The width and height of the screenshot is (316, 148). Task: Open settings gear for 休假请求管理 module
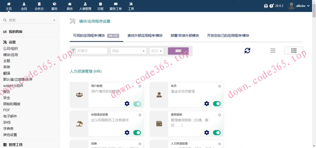(127, 132)
